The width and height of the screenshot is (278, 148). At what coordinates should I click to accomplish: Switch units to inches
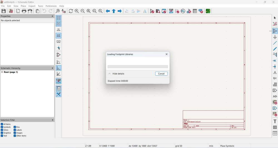[58, 29]
